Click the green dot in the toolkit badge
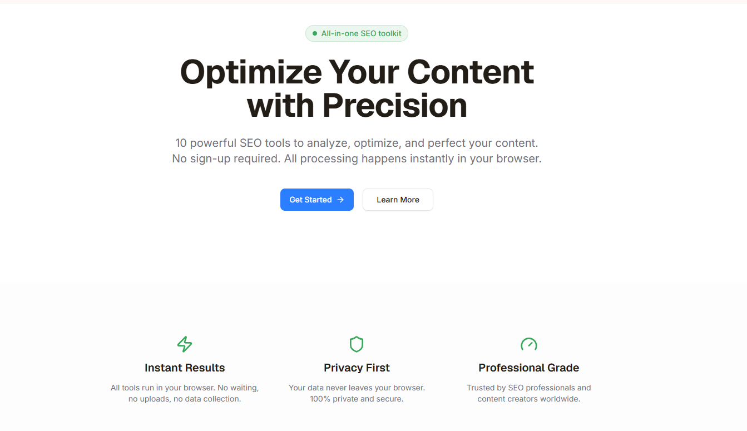The height and width of the screenshot is (431, 747). click(x=315, y=33)
